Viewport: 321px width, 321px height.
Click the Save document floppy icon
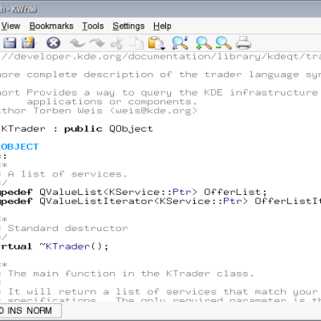coord(10,43)
